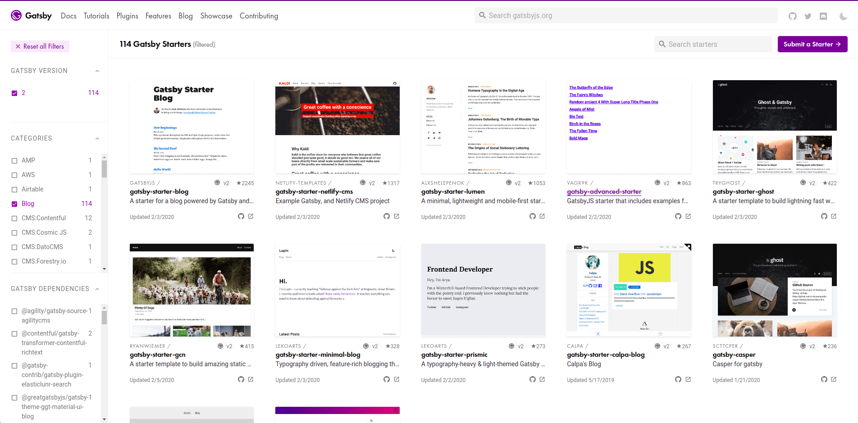Open the Showcase nav item

(216, 16)
